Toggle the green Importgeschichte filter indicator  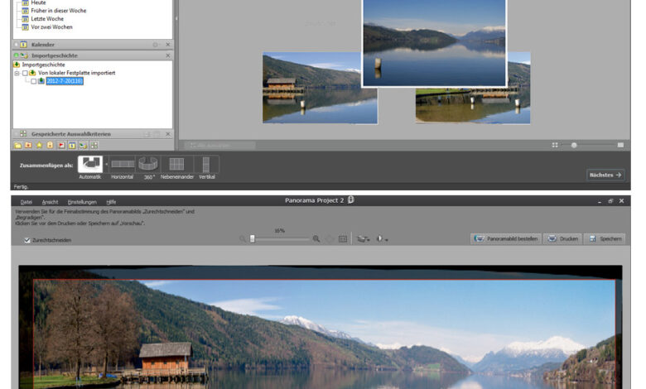click(x=17, y=55)
